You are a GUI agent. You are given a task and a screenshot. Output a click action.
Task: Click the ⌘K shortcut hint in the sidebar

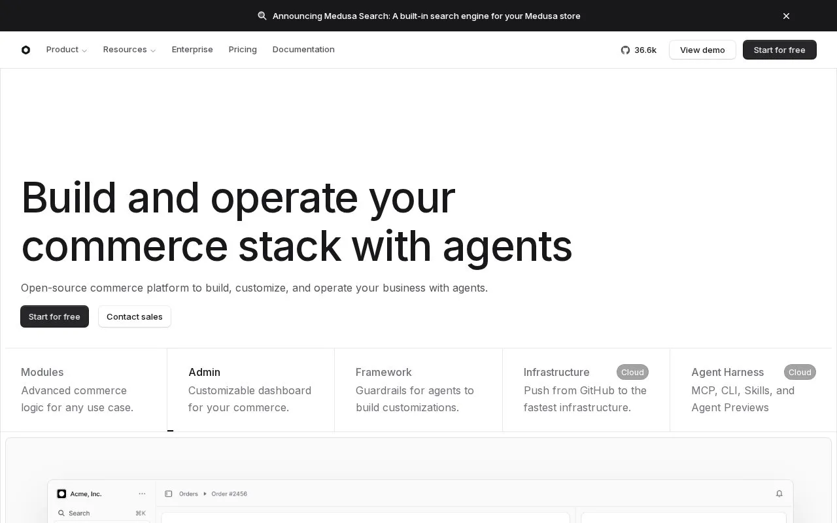click(141, 513)
